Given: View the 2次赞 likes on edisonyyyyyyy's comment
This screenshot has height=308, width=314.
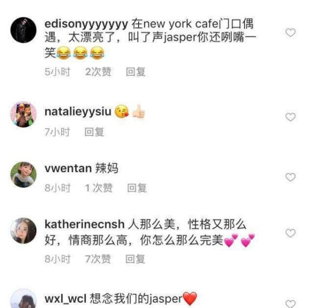Looking at the screenshot, I should click(x=98, y=72).
